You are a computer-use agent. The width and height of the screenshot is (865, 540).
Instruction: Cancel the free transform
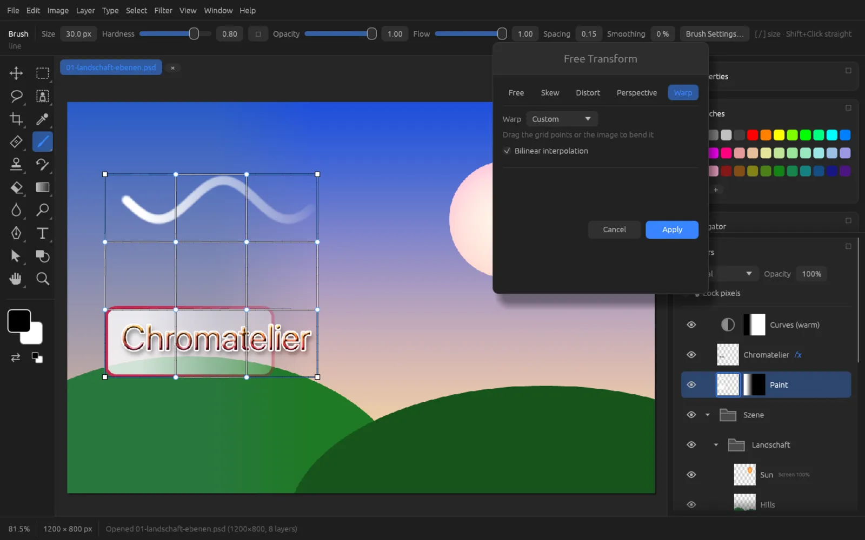(x=614, y=230)
